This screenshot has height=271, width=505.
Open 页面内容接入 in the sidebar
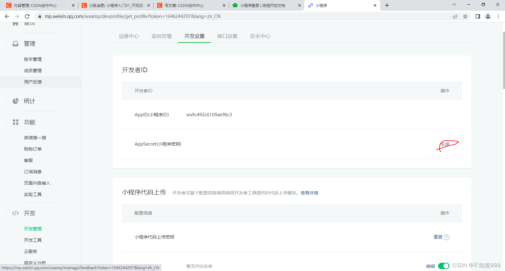[x=37, y=183]
